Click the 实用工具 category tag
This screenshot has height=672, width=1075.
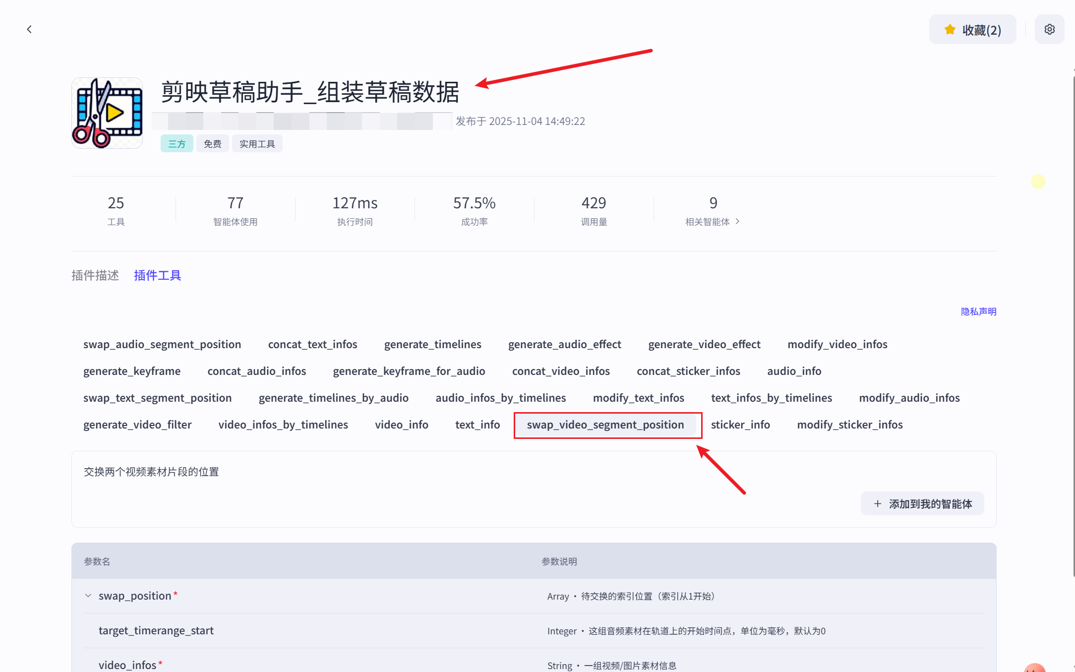257,144
